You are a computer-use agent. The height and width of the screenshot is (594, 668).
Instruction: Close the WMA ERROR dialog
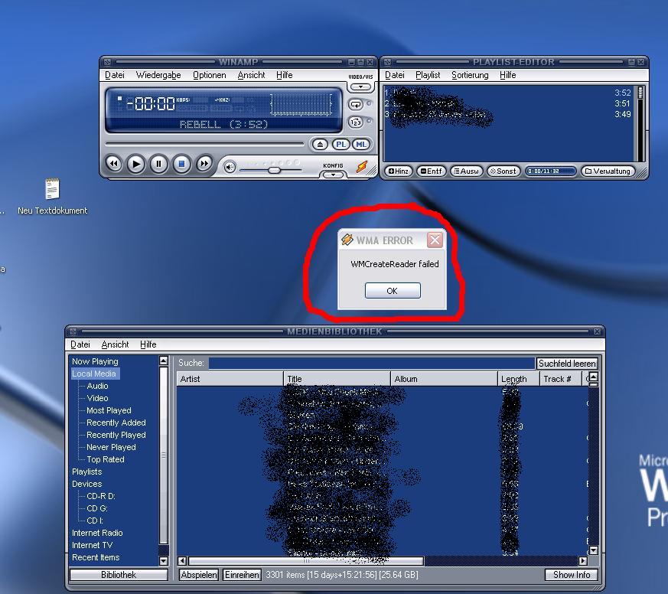435,240
